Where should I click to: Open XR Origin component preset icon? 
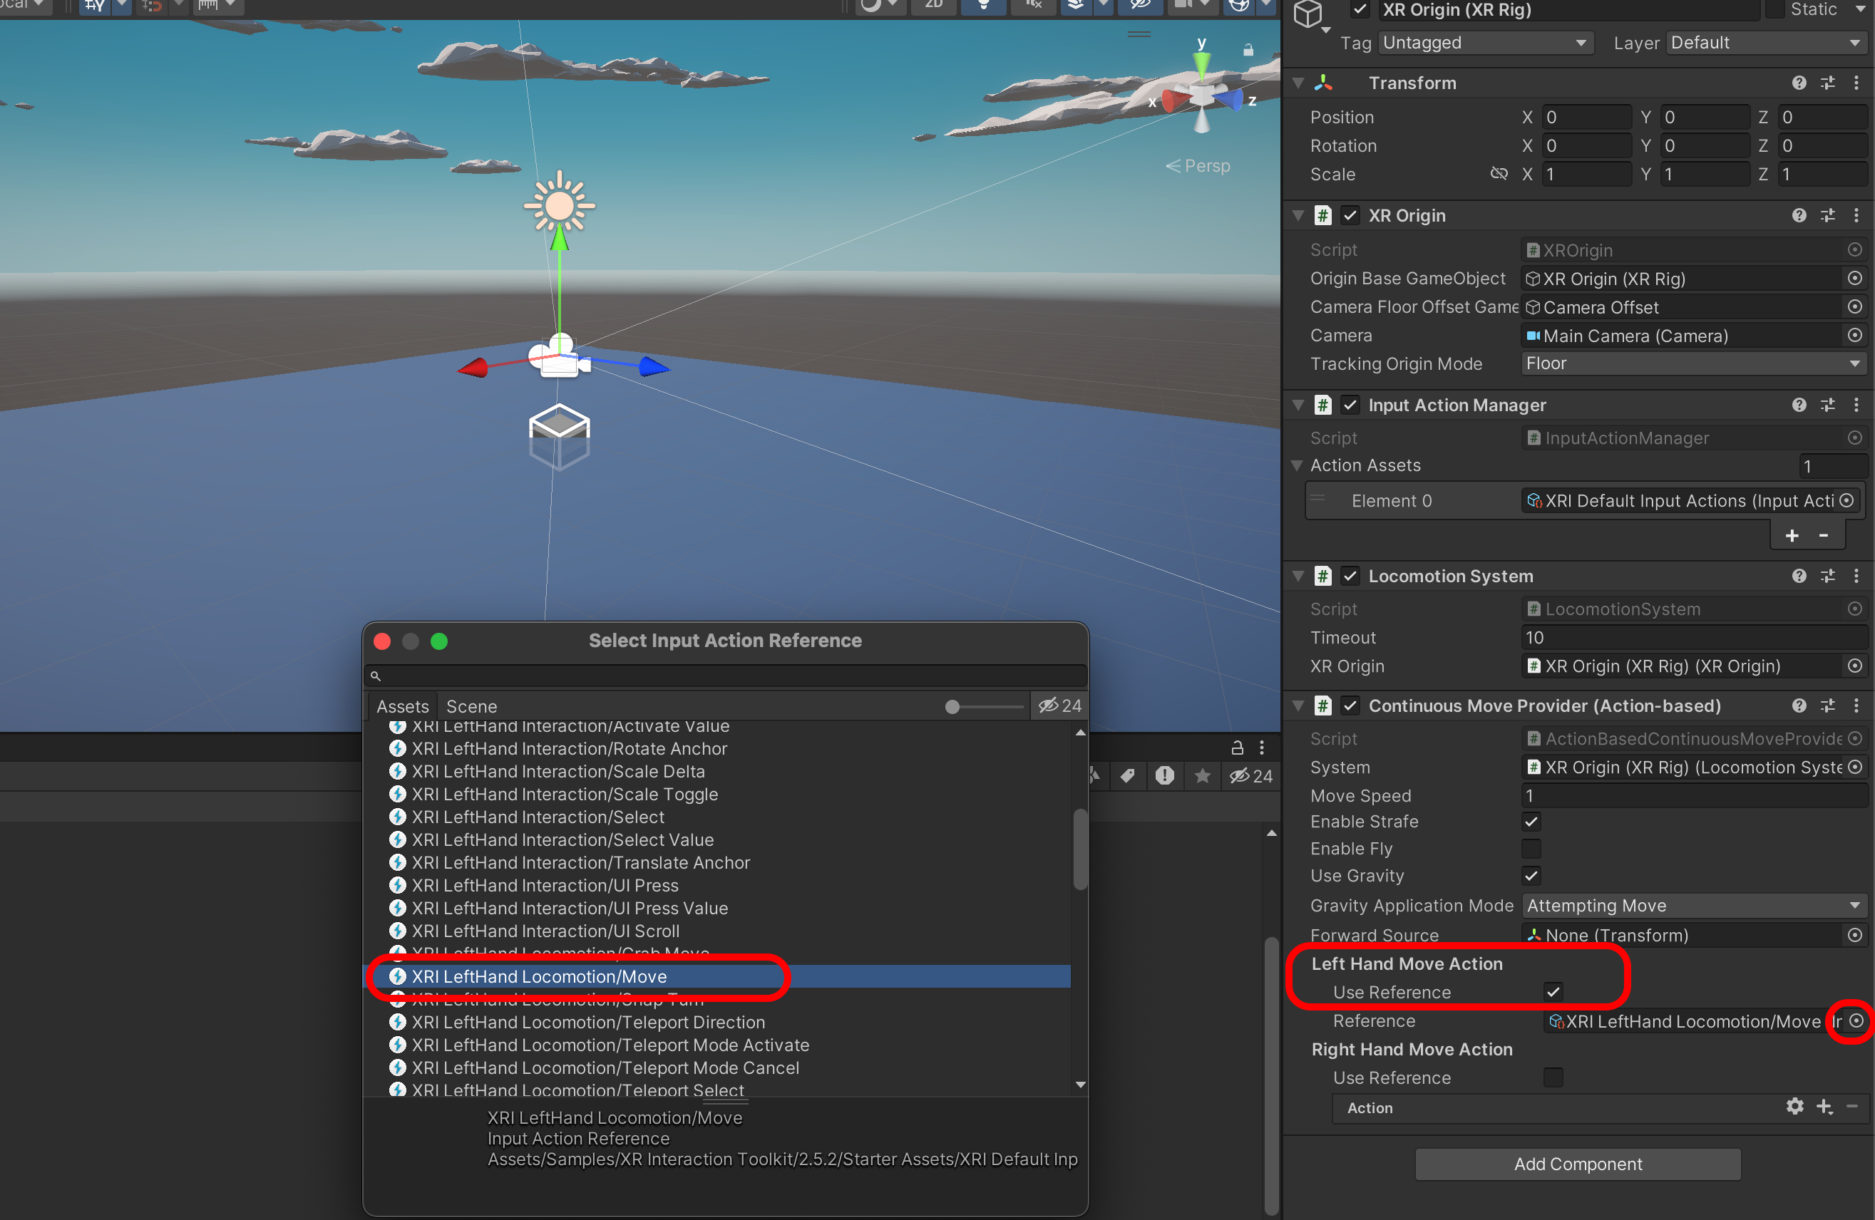click(x=1828, y=215)
